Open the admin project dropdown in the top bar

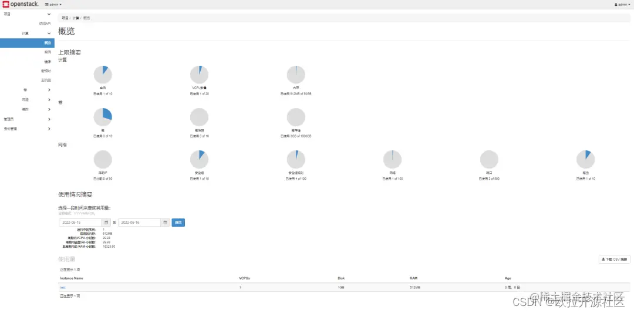pyautogui.click(x=53, y=5)
